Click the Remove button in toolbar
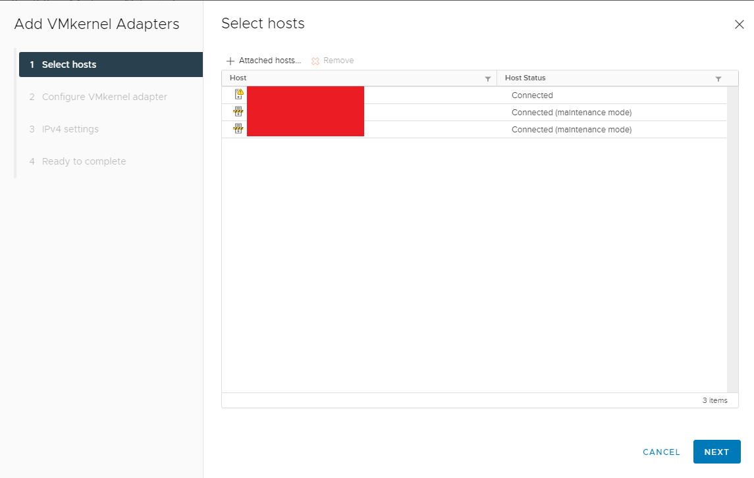The width and height of the screenshot is (754, 478). pyautogui.click(x=333, y=61)
